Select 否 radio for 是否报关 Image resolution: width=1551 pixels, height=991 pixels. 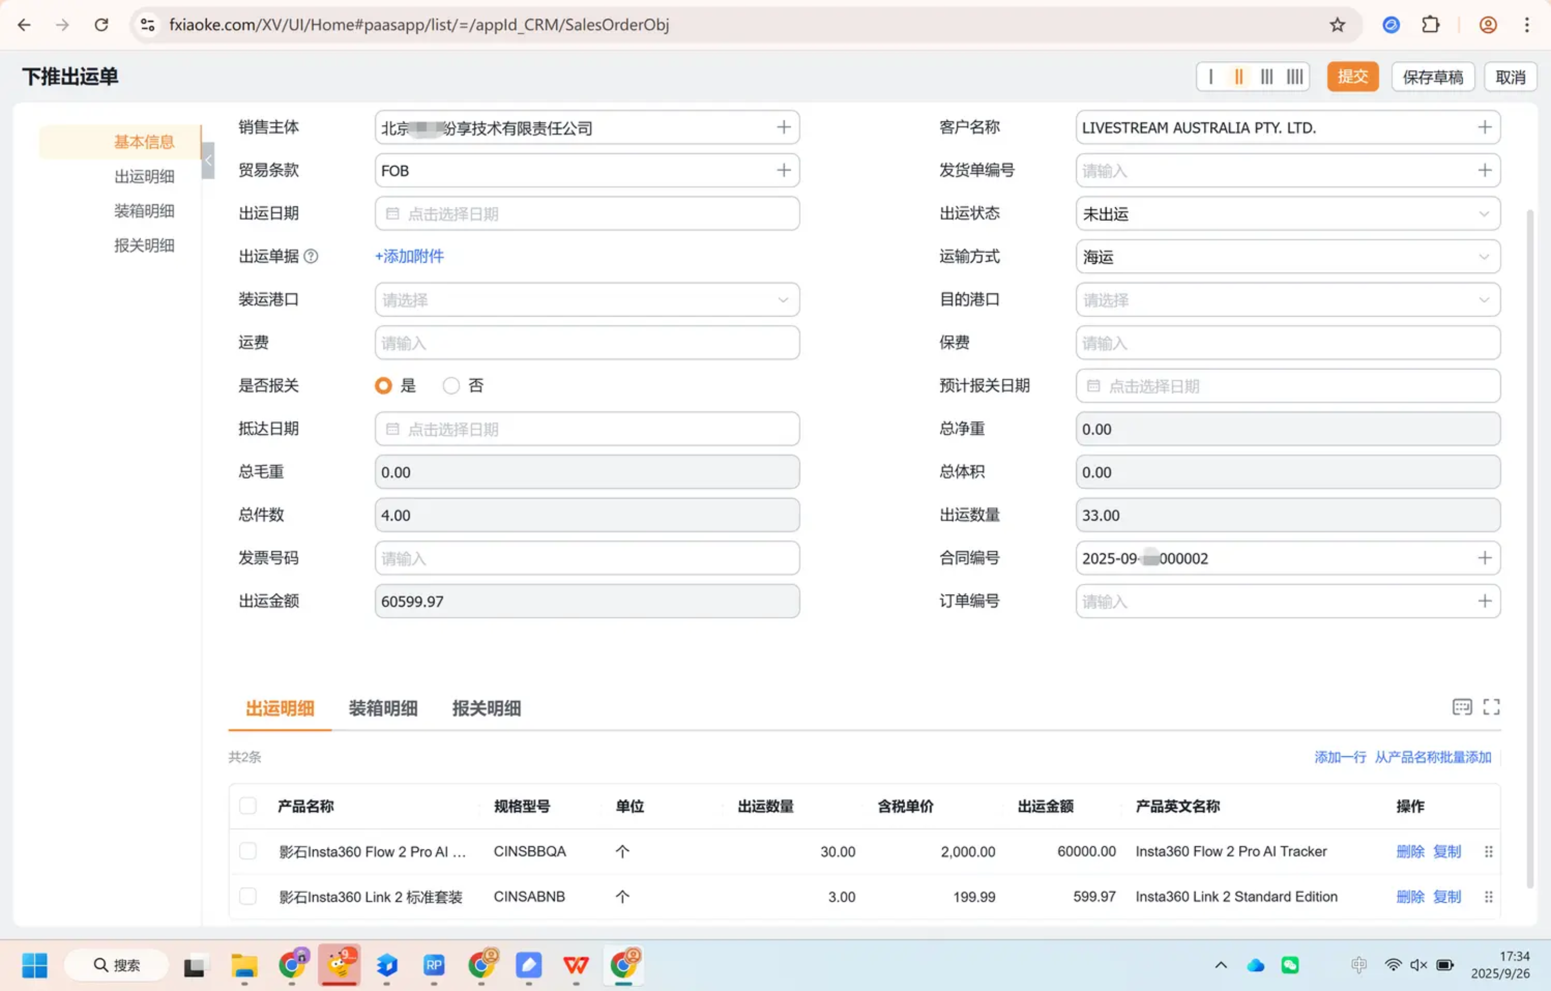451,386
